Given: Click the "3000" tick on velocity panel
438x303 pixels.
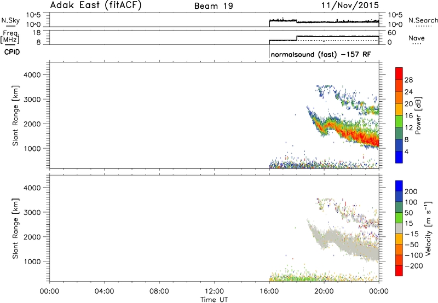Looking at the screenshot, I should tap(32, 212).
